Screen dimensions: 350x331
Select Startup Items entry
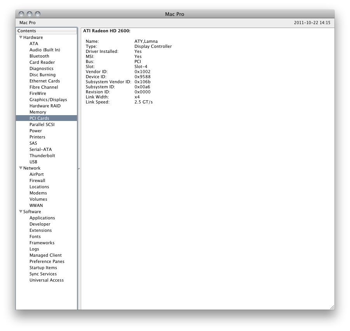click(x=43, y=268)
